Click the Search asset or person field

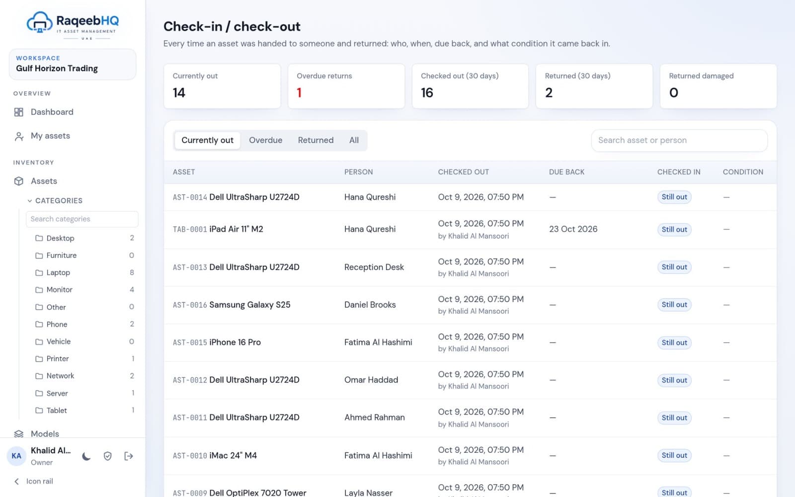(x=679, y=141)
